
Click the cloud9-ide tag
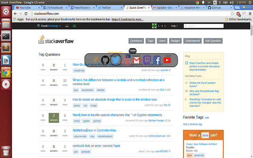79,71
